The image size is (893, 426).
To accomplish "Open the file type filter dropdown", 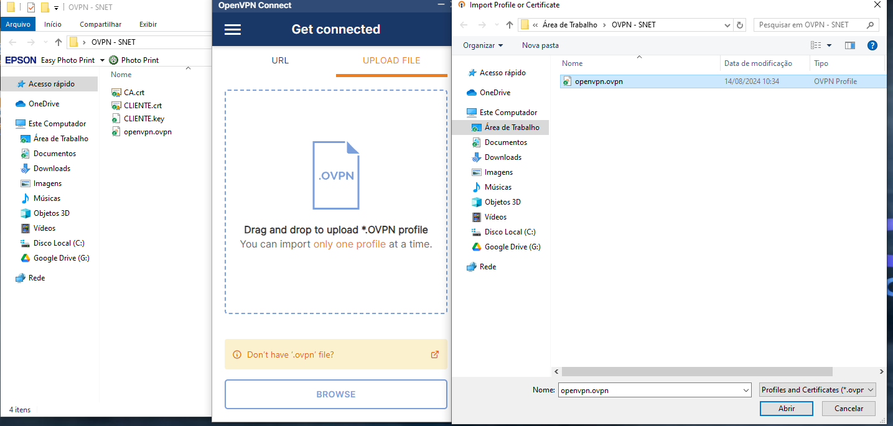I will coord(818,390).
